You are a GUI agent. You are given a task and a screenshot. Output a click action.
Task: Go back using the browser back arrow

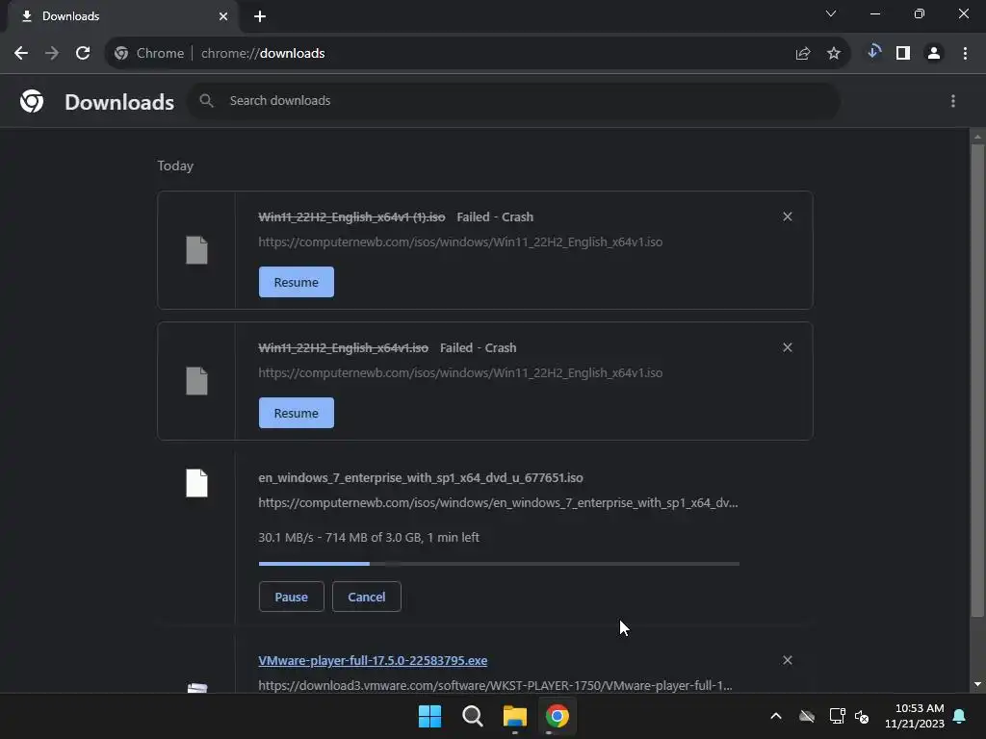coord(21,54)
